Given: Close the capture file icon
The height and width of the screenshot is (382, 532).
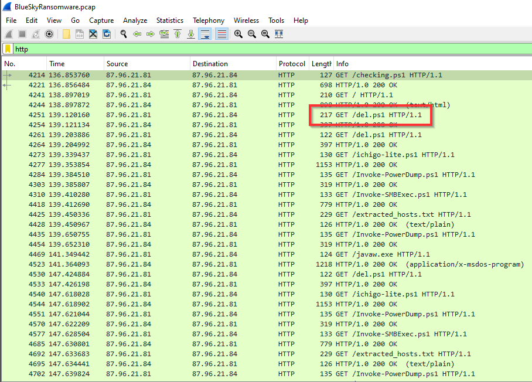Looking at the screenshot, I should 93,34.
